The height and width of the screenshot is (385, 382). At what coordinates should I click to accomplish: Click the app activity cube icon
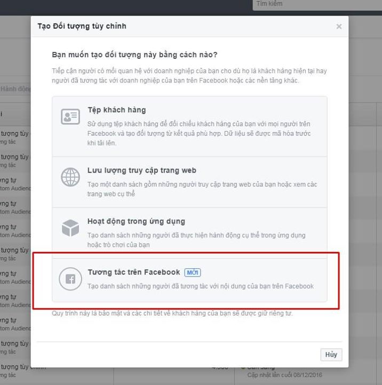[x=70, y=228]
